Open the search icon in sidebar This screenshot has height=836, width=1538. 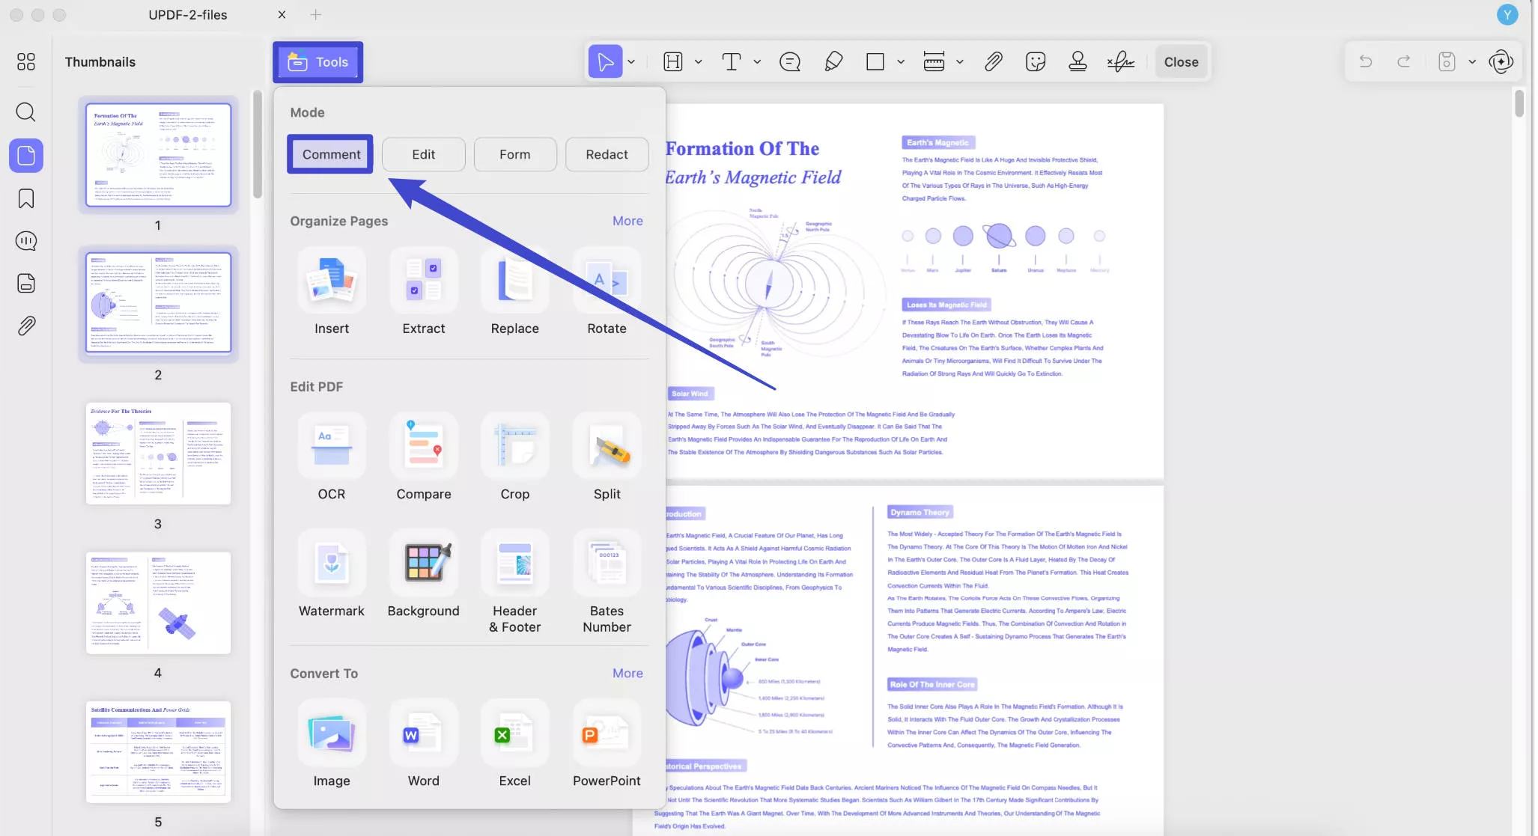click(x=25, y=112)
